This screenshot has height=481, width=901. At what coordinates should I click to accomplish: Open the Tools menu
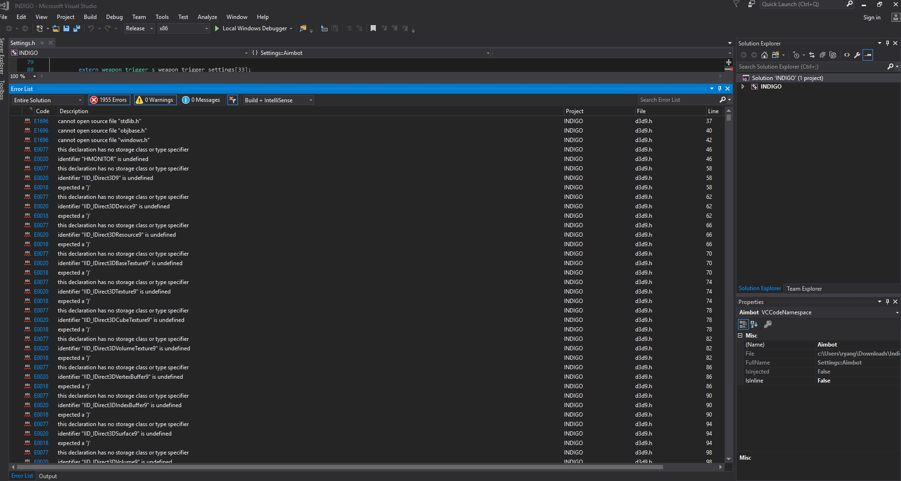(162, 17)
